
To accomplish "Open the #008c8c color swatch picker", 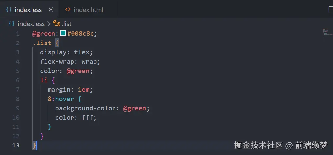I will (63, 33).
